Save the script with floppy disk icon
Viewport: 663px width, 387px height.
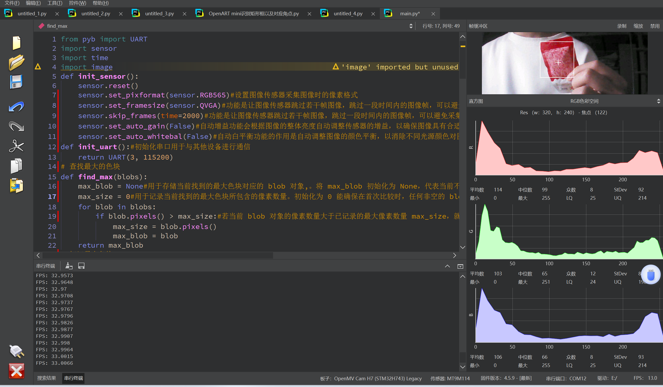point(16,82)
